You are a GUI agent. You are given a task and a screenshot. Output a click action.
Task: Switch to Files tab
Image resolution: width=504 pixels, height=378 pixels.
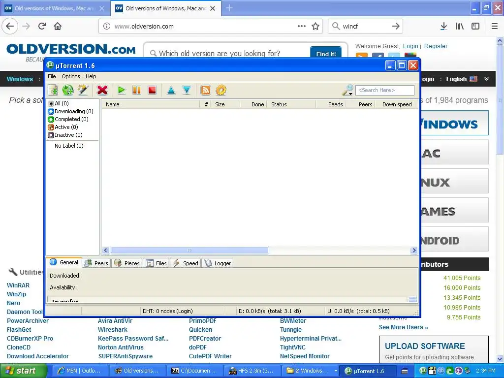point(156,263)
